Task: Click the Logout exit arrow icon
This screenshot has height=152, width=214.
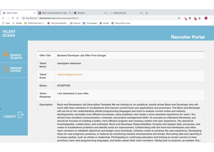Action: (21, 115)
